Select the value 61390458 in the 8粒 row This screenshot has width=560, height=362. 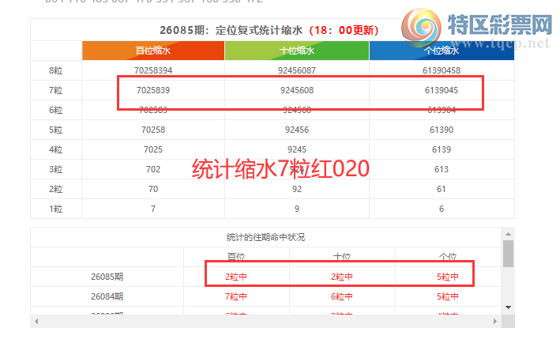pyautogui.click(x=442, y=70)
